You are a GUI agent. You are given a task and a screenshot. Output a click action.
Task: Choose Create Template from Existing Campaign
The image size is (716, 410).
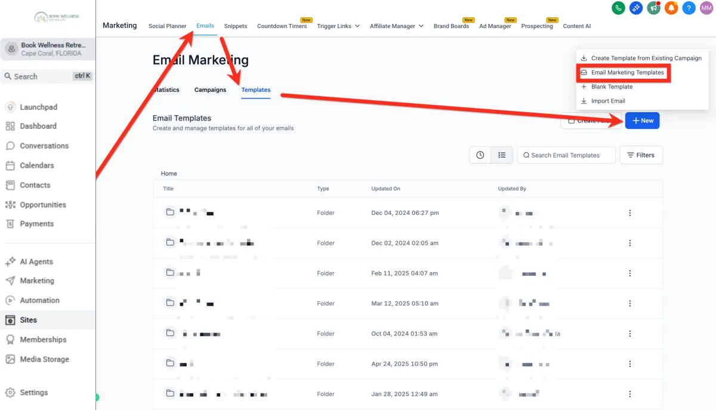click(641, 58)
